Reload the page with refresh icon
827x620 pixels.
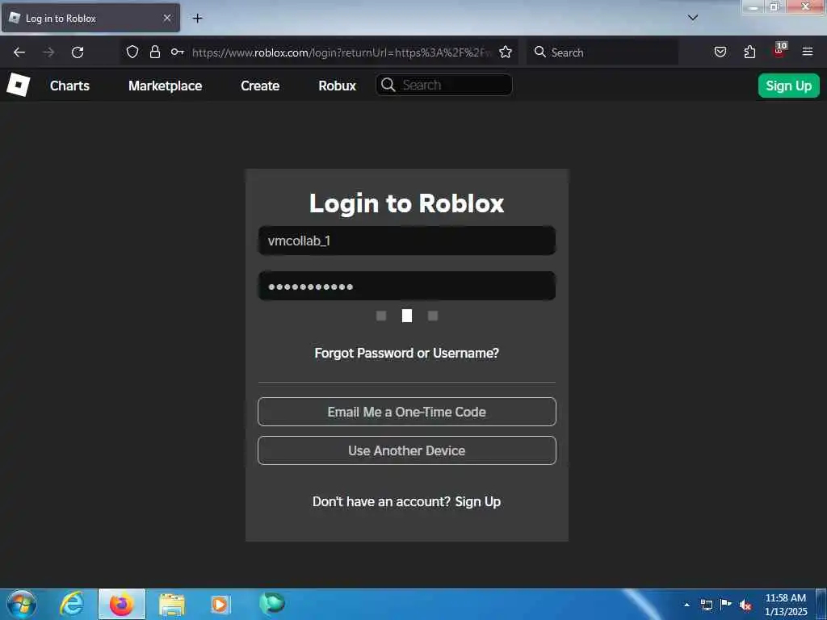(x=78, y=52)
